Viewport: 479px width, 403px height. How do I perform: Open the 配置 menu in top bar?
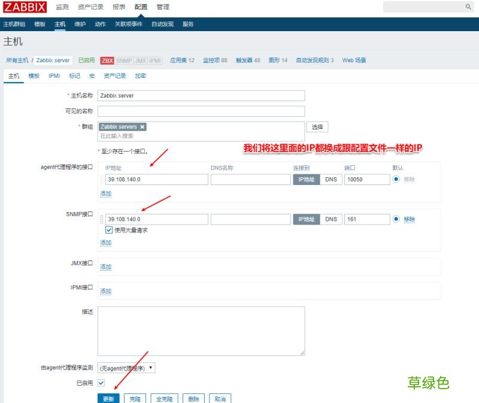pos(141,7)
